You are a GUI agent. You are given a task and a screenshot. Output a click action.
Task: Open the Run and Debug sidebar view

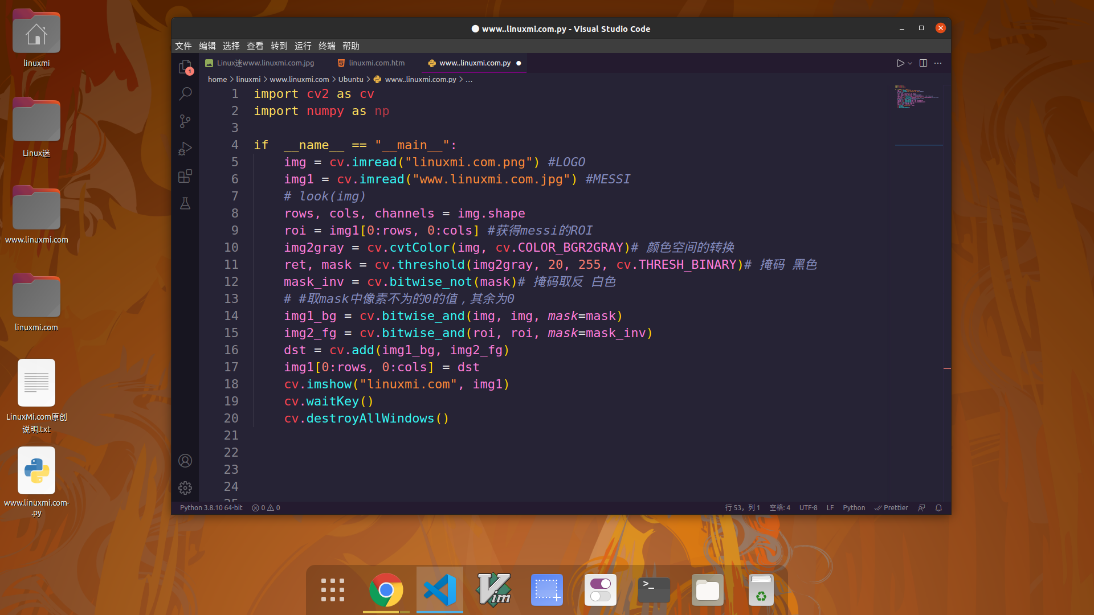(185, 149)
